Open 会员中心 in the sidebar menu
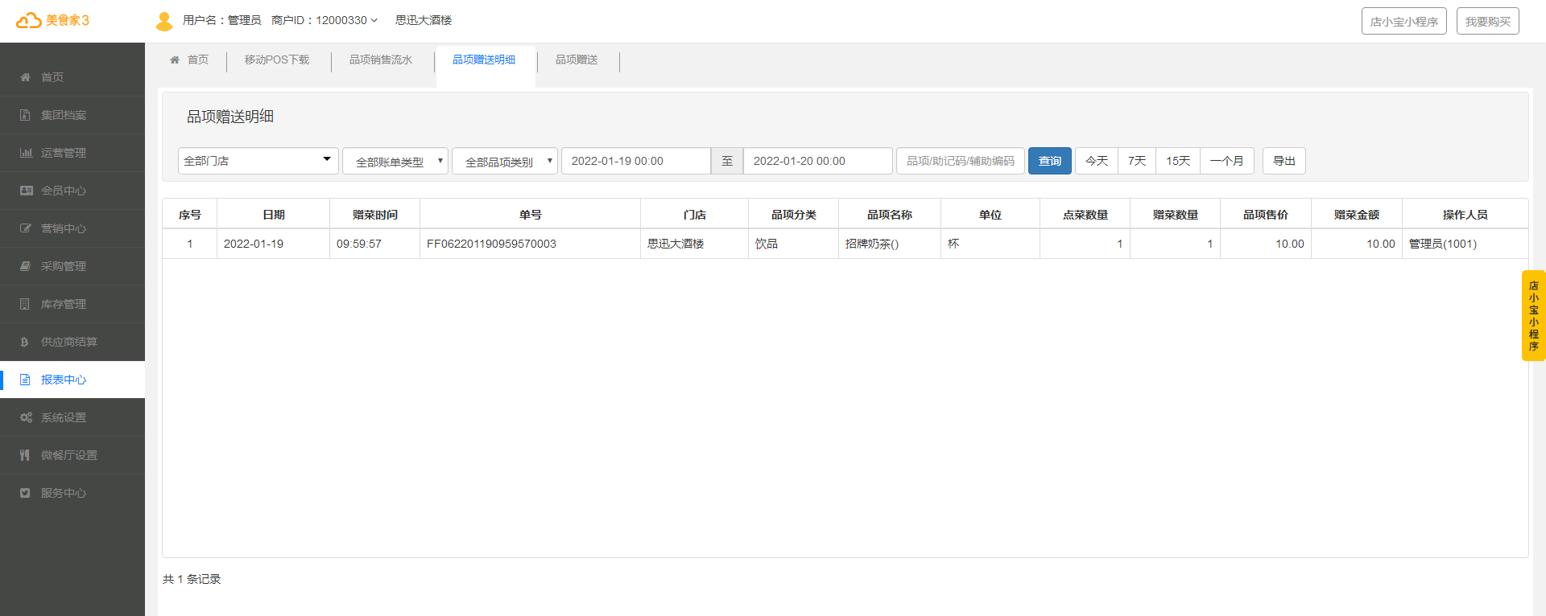The width and height of the screenshot is (1546, 616). point(72,191)
